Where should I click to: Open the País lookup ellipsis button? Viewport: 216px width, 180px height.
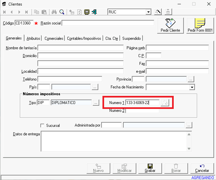point(95,87)
